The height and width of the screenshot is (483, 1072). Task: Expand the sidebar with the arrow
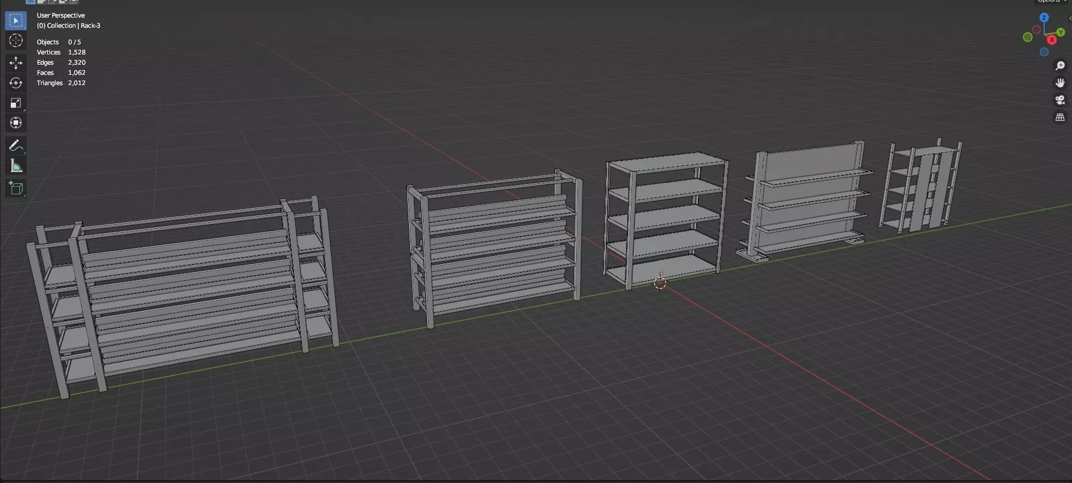(x=1070, y=18)
